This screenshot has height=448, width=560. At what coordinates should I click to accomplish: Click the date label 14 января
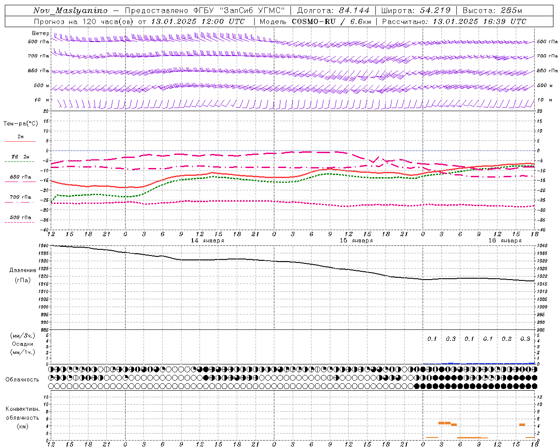click(207, 241)
